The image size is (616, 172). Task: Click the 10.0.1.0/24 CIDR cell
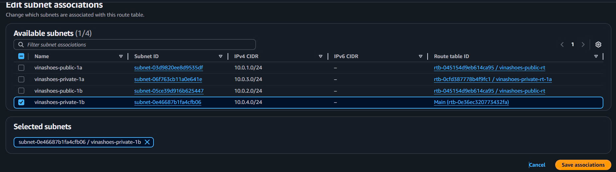(248, 68)
